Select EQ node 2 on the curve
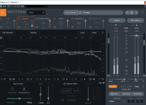The image size is (146, 105). tap(29, 52)
